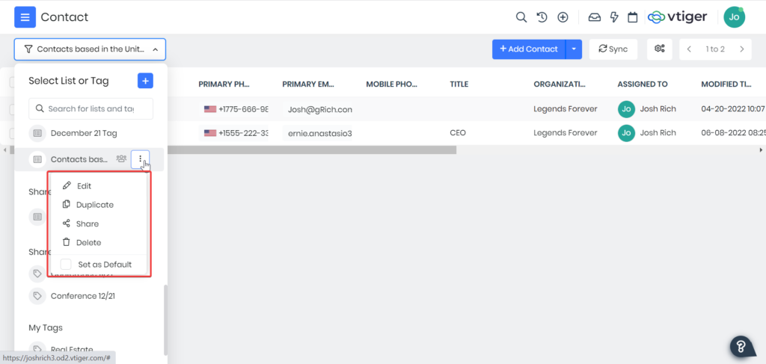Viewport: 766px width, 364px height.
Task: Click the Add Contact button
Action: 529,49
